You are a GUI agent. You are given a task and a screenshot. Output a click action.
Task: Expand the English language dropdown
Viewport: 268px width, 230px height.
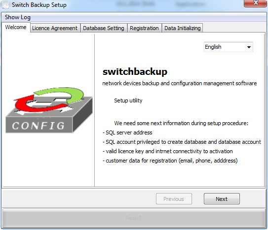coord(229,47)
